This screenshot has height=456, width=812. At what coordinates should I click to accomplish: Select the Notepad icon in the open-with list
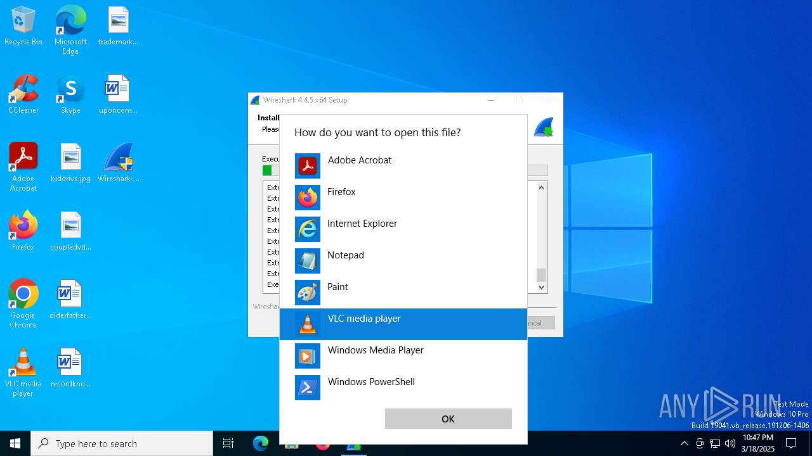[308, 261]
